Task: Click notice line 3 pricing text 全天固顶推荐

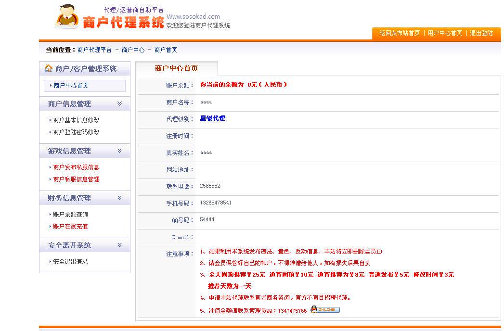Action: (x=327, y=275)
